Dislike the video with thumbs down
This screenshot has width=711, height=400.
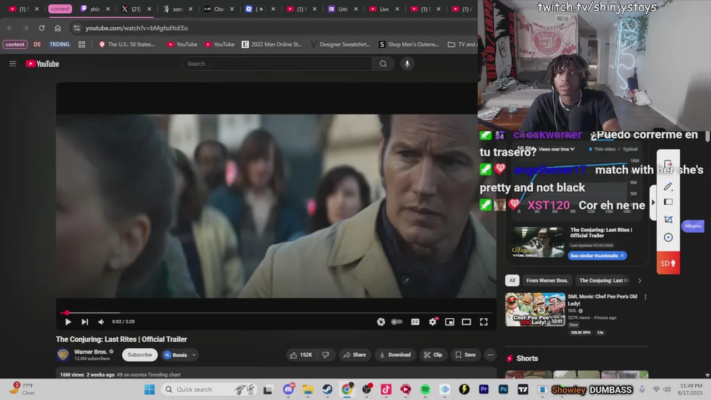pos(326,355)
